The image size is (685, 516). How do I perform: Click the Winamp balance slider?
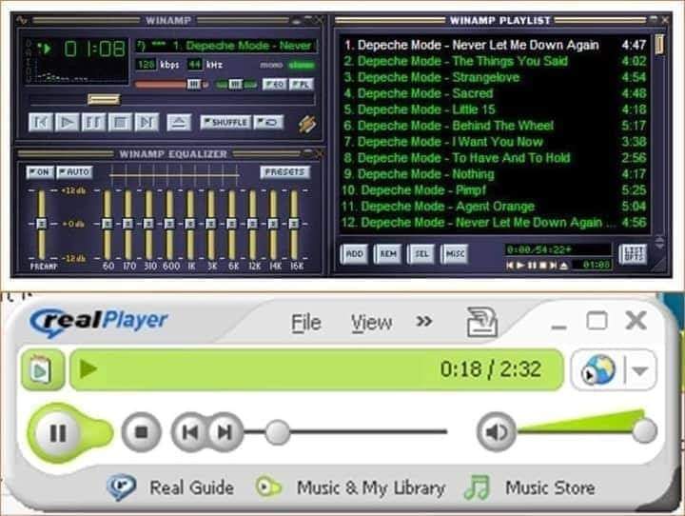point(236,84)
